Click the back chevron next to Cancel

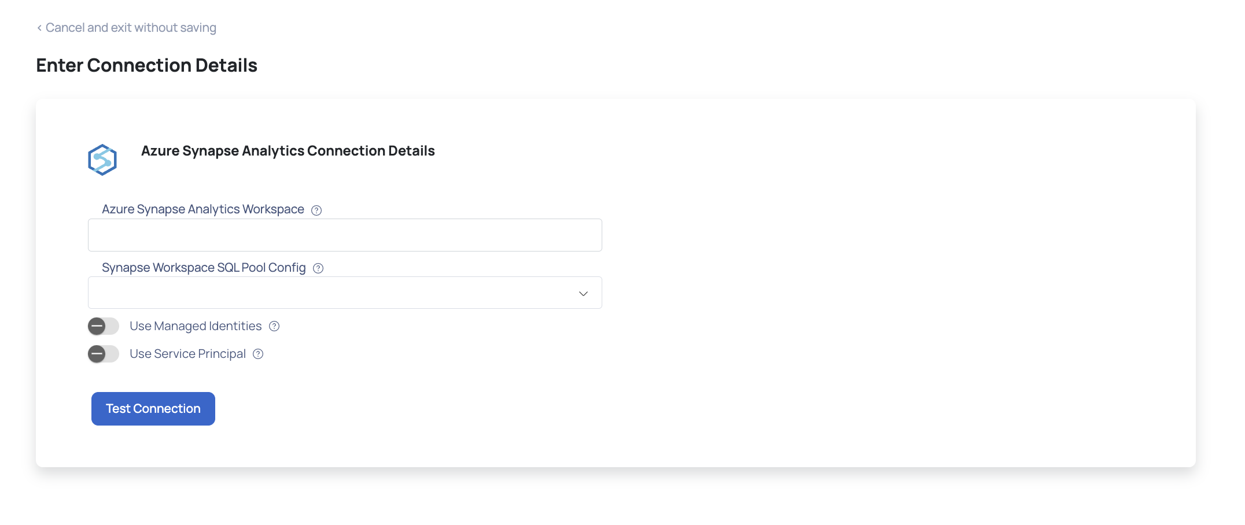point(38,27)
